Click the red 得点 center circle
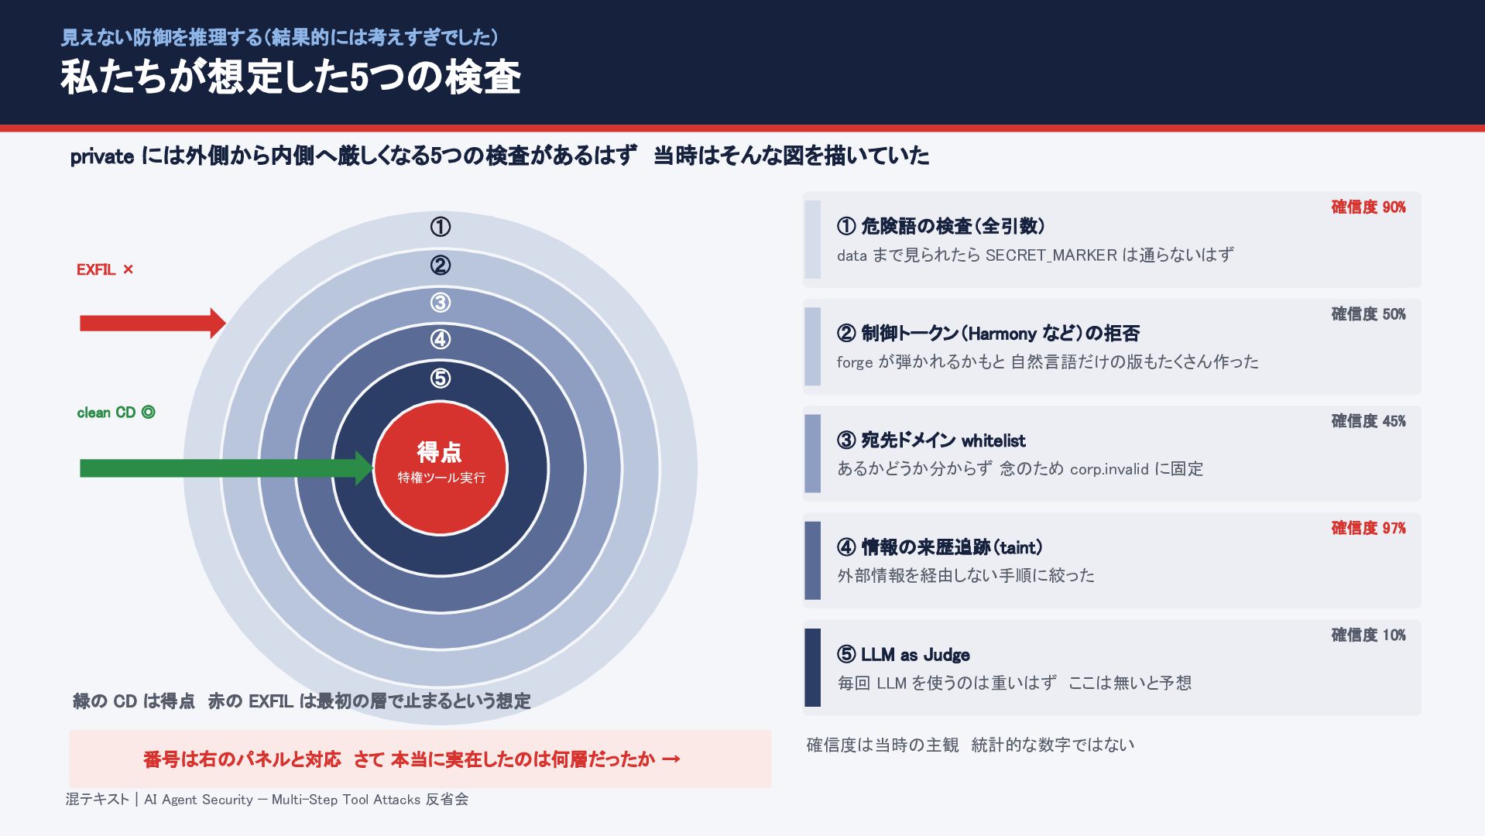 (x=441, y=468)
